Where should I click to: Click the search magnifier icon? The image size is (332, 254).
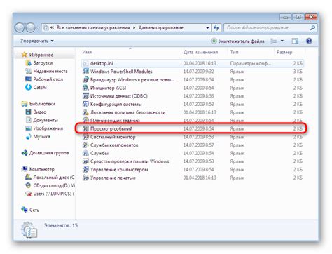312,28
